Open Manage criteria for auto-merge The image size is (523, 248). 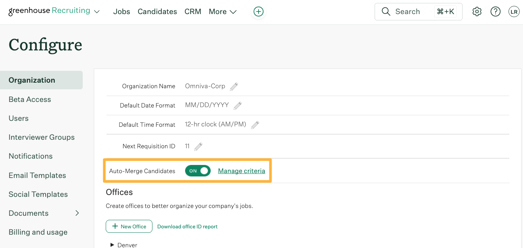(x=241, y=171)
